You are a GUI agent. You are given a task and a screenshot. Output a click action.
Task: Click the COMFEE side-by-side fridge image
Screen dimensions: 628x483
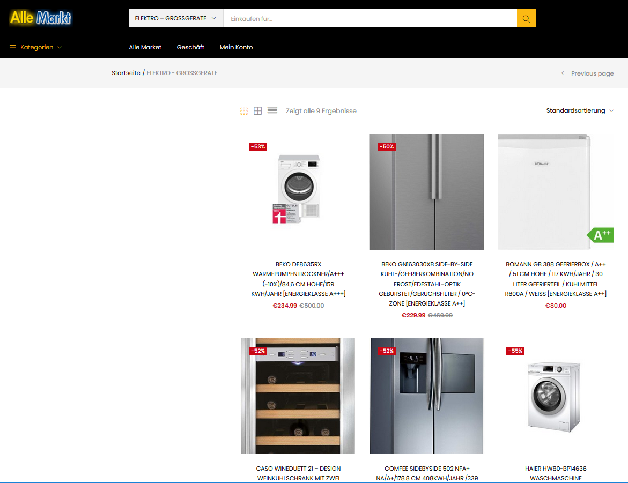426,396
